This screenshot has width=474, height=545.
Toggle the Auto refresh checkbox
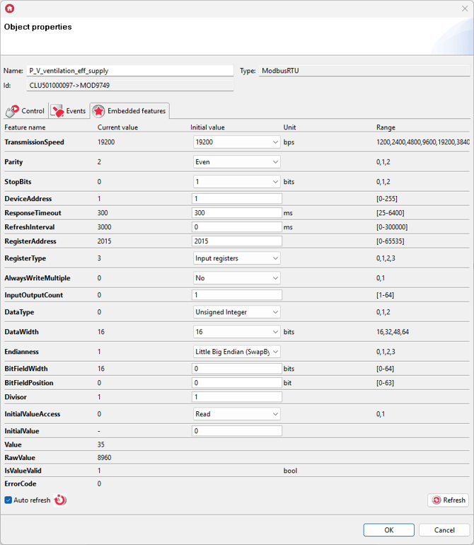(8, 500)
